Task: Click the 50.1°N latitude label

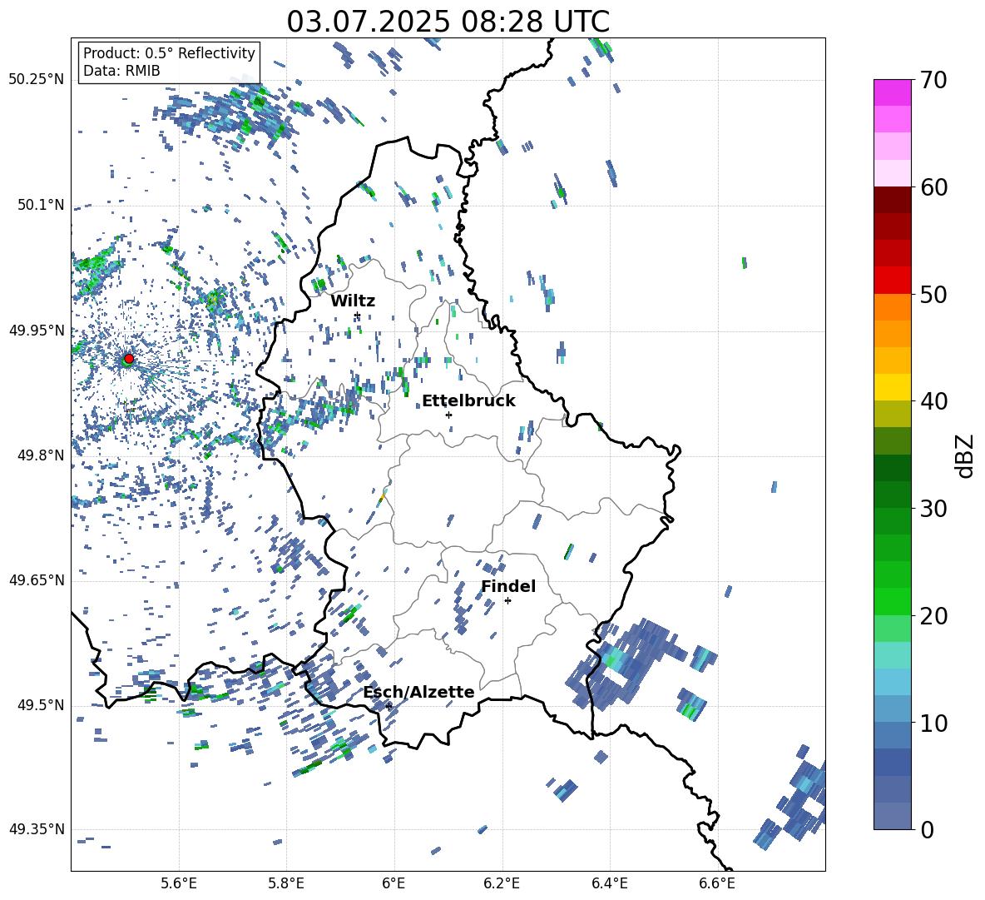Action: point(40,205)
